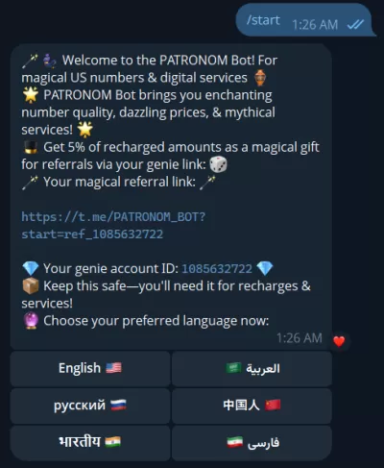Click the crystal ball emoji

pos(31,321)
